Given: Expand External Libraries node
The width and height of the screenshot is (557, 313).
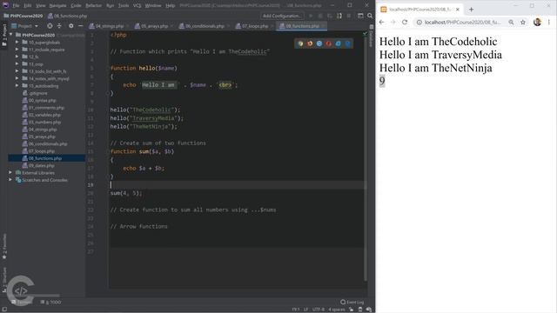Looking at the screenshot, I should click(x=10, y=172).
